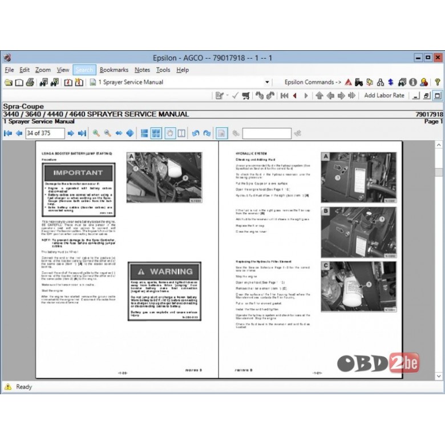Click the checkmark icon
Image resolution: width=445 pixels, height=445 pixels.
(235, 96)
